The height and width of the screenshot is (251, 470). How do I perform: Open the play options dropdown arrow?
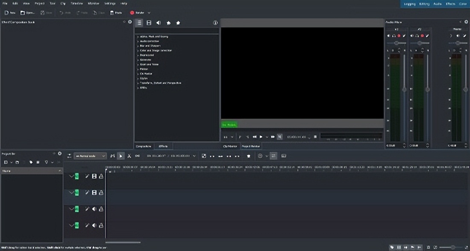pyautogui.click(x=267, y=137)
